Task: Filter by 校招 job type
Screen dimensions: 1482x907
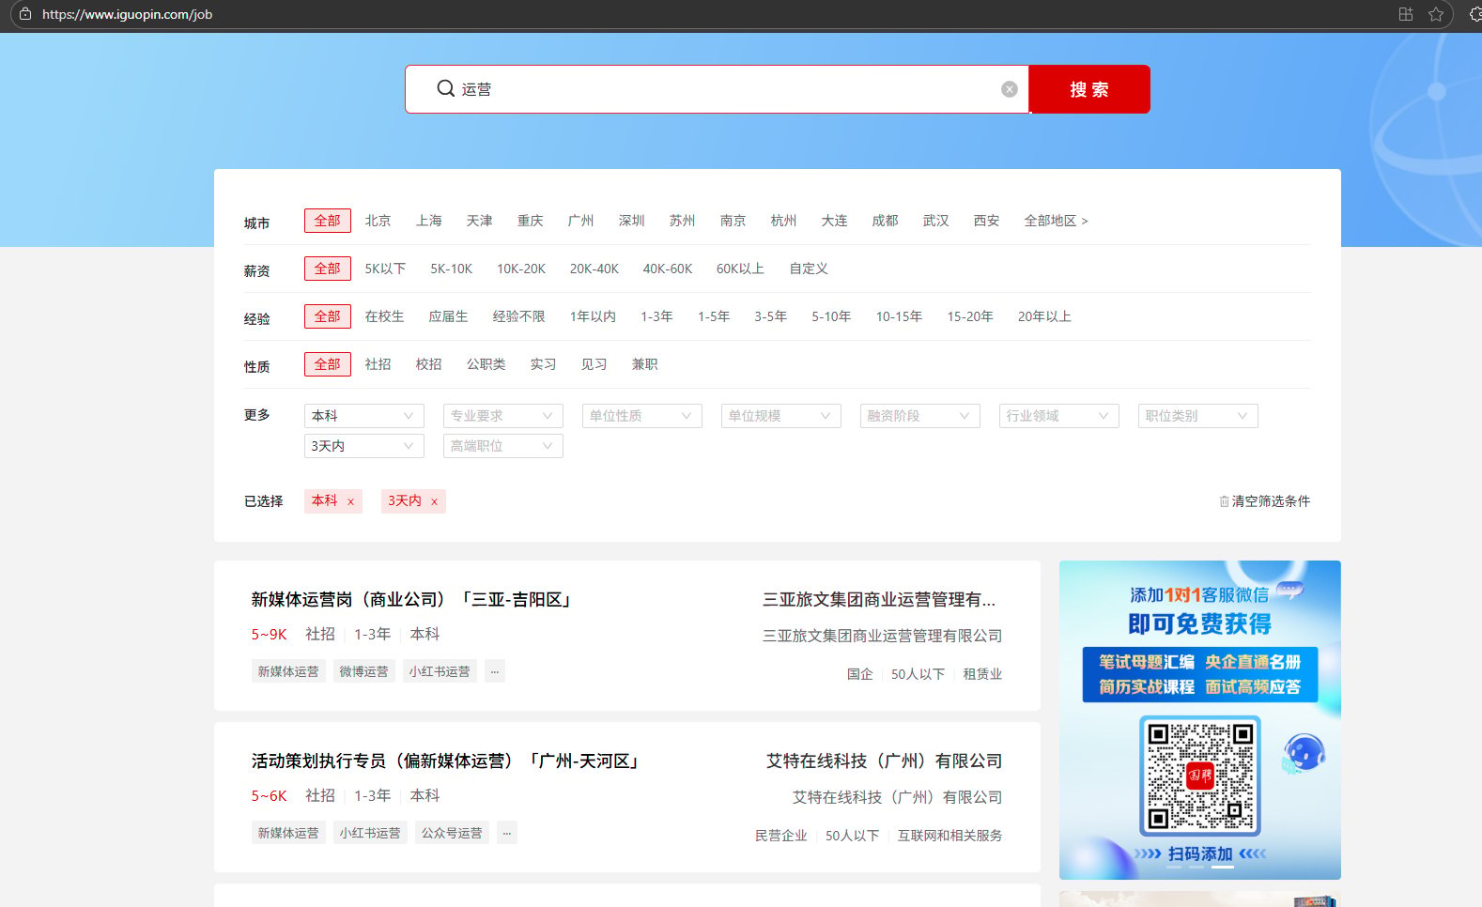Action: coord(429,364)
